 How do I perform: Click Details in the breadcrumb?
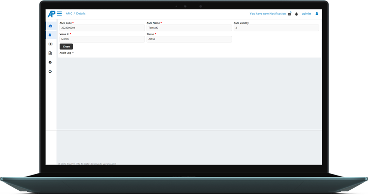point(81,14)
